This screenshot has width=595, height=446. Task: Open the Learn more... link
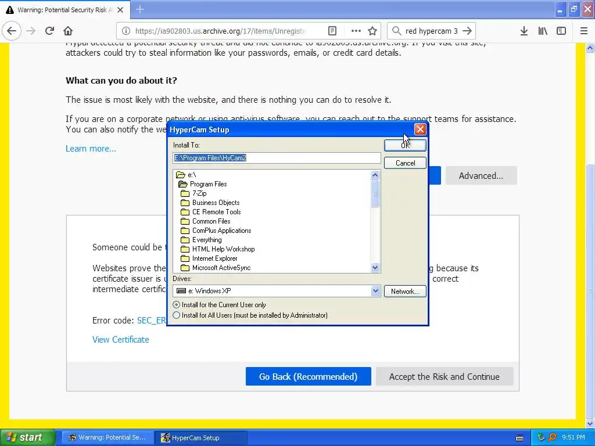[x=91, y=149]
